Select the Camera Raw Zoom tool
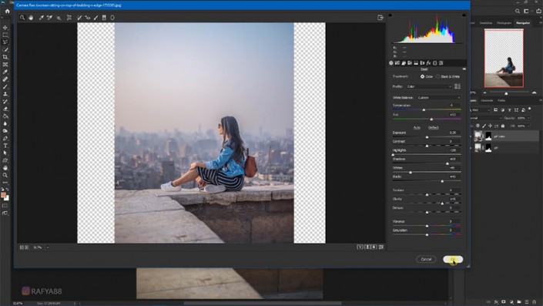This screenshot has height=306, width=543. coord(22,18)
